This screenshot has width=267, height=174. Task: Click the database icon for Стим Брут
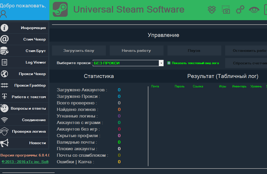coord(4,51)
